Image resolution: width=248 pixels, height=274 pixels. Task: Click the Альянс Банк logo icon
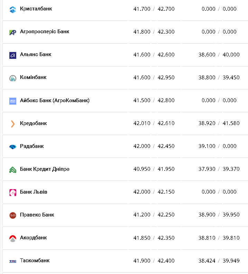[x=13, y=55]
